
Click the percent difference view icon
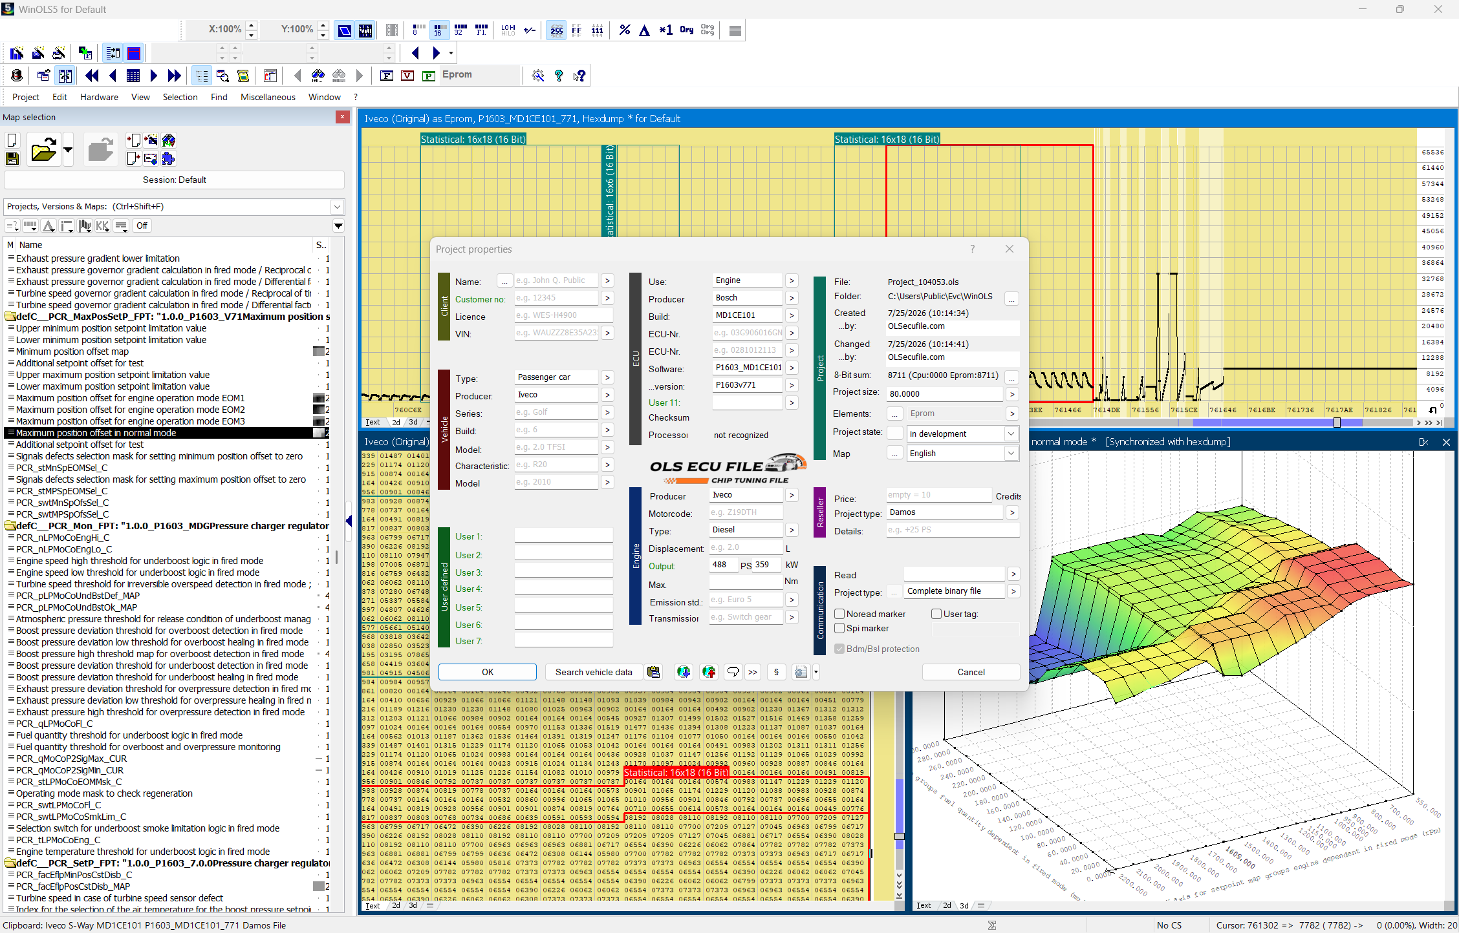pyautogui.click(x=624, y=30)
